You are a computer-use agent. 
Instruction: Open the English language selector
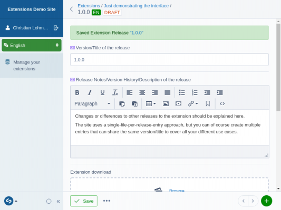[x=32, y=45]
